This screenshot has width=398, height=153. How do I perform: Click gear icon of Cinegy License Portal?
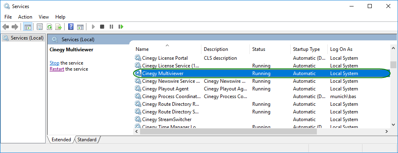click(x=138, y=58)
